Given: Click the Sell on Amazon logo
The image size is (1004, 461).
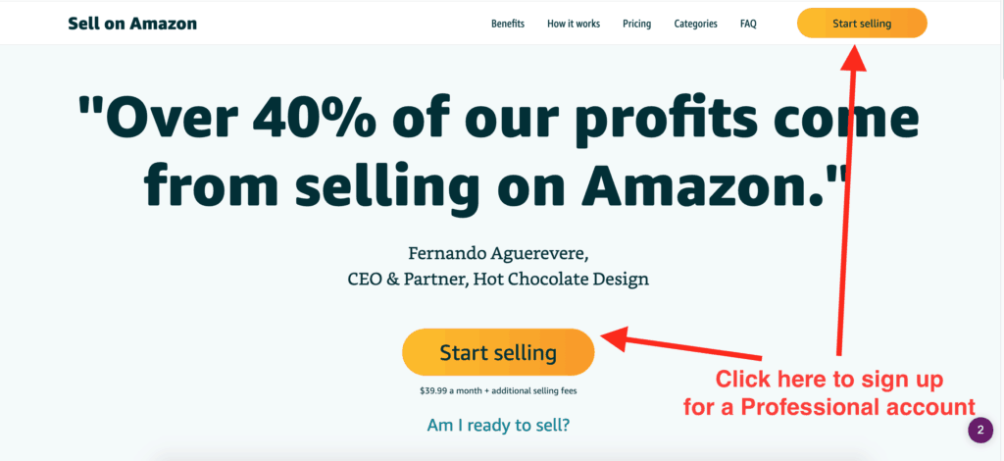Looking at the screenshot, I should pyautogui.click(x=132, y=24).
